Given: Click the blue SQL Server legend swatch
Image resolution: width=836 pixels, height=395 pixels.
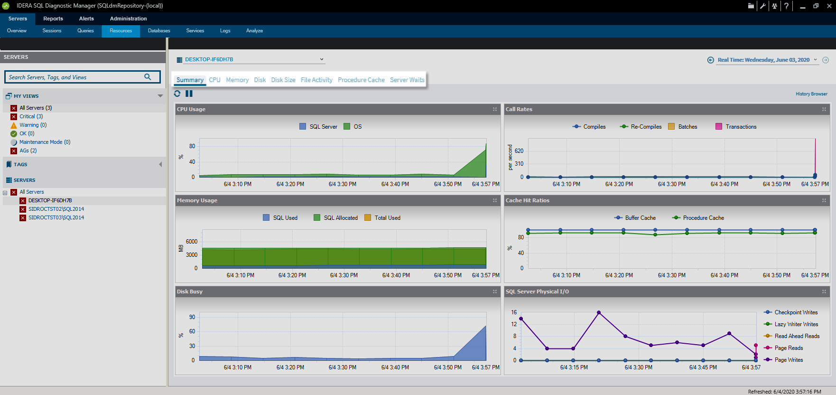Looking at the screenshot, I should coord(303,127).
